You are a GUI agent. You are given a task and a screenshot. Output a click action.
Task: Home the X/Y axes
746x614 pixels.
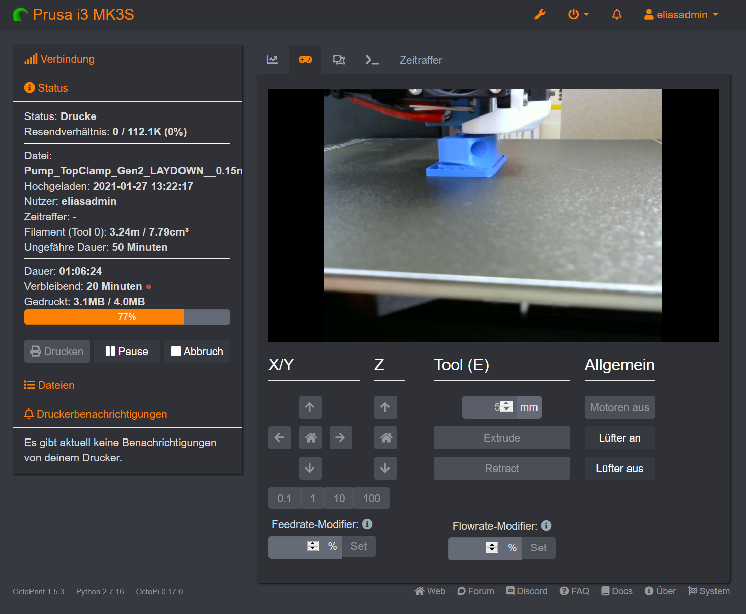(310, 437)
